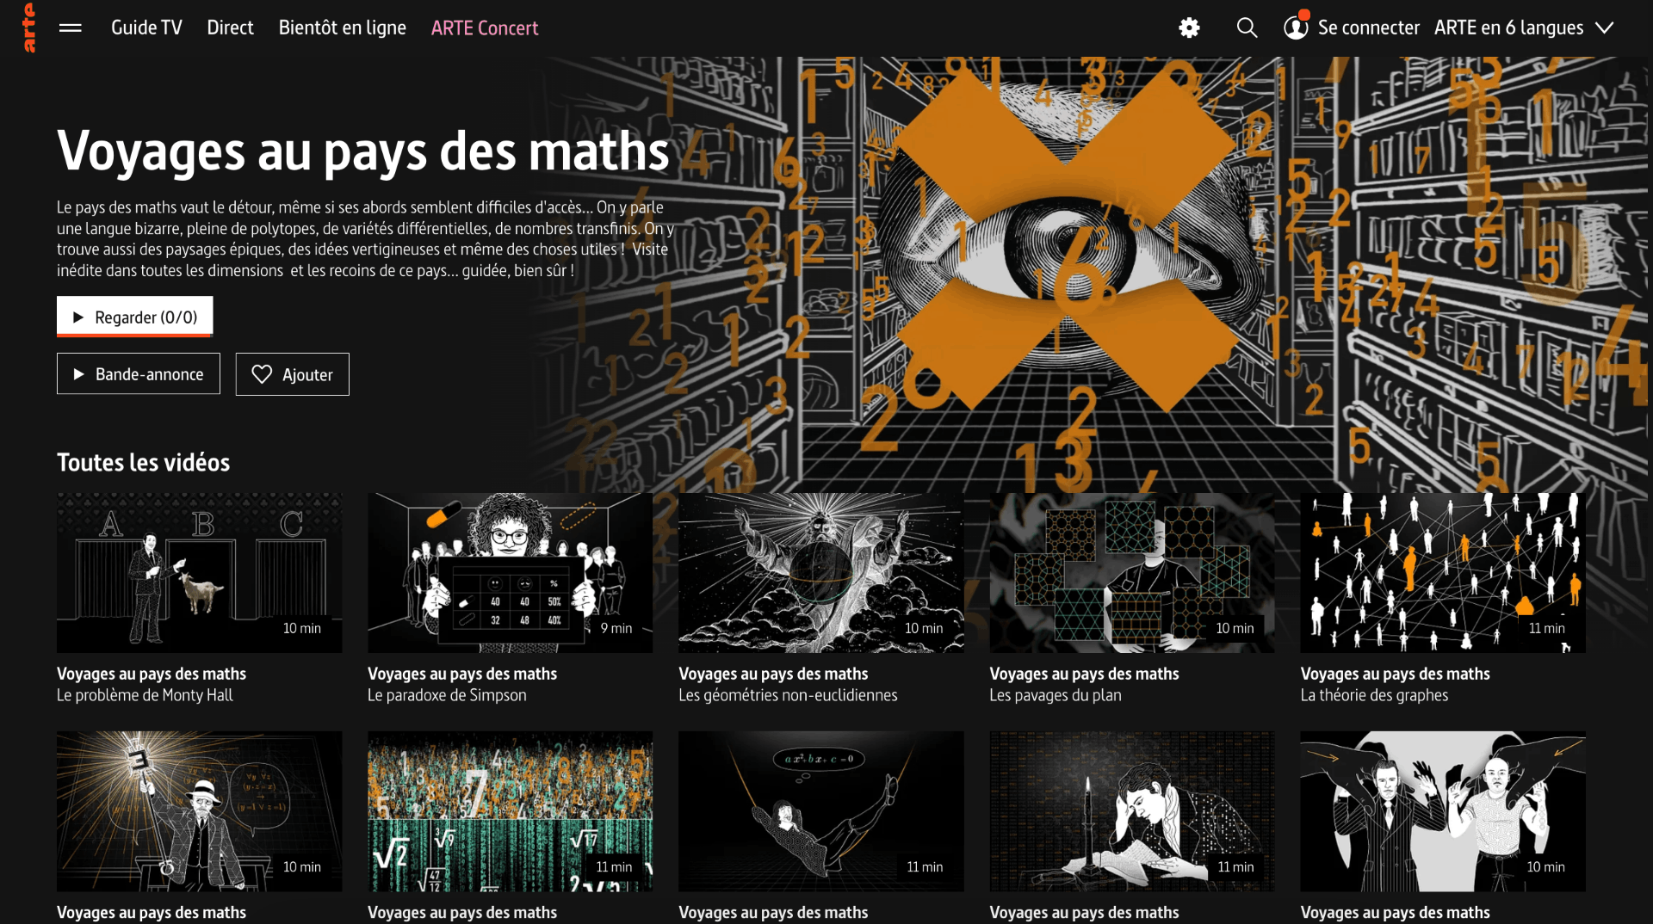The width and height of the screenshot is (1653, 924).
Task: Click Se connecter link
Action: pyautogui.click(x=1368, y=28)
